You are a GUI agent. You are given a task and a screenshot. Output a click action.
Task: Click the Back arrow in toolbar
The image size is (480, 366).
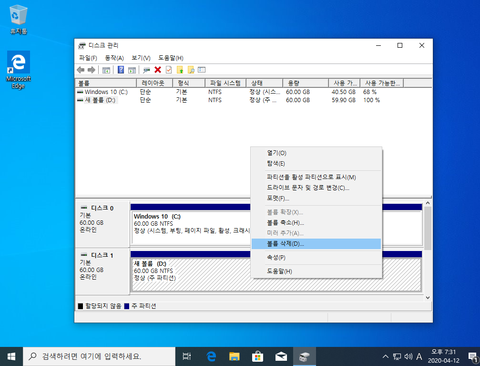[x=81, y=70]
